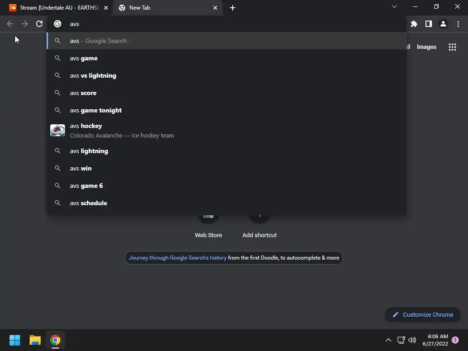Open the Google apps grid
Image resolution: width=468 pixels, height=351 pixels.
(452, 47)
